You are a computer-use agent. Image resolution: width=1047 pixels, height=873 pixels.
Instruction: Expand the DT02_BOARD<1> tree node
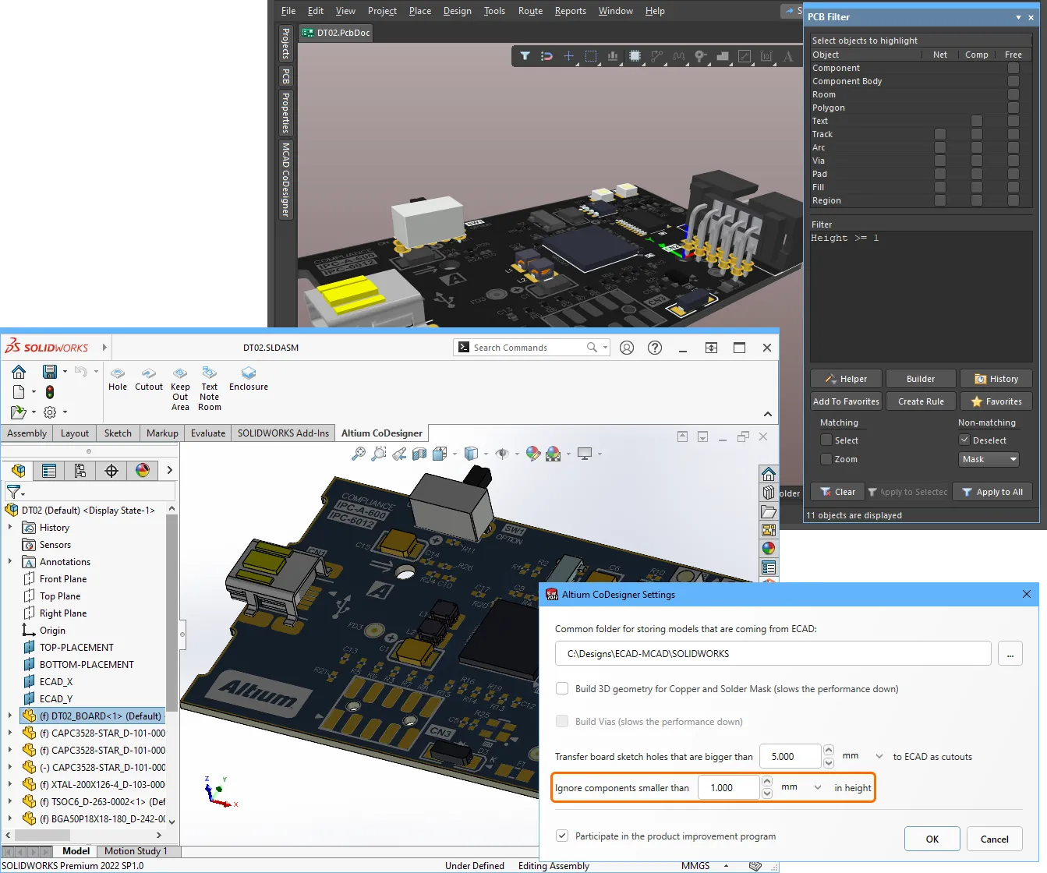click(x=10, y=716)
